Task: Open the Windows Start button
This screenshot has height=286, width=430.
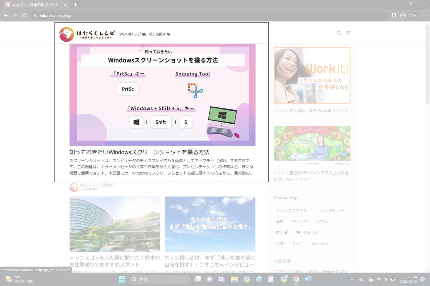Action: click(x=122, y=279)
